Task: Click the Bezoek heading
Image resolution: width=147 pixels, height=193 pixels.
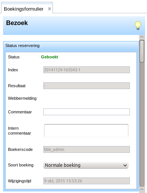Action: (x=17, y=23)
